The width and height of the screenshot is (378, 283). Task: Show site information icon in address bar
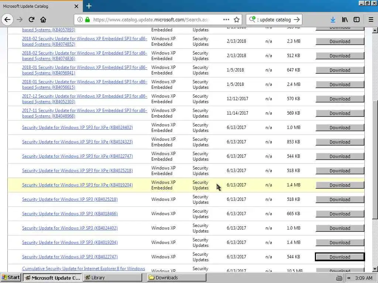80,20
